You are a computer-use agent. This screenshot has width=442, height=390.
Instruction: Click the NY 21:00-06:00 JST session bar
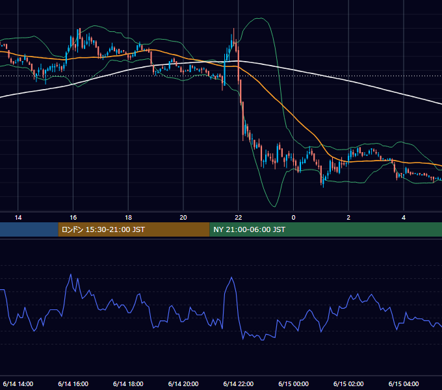coord(326,229)
